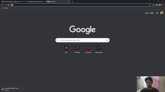The width and height of the screenshot is (165, 92).
Task: Open the YT Studio shortcut
Action: tap(77, 49)
